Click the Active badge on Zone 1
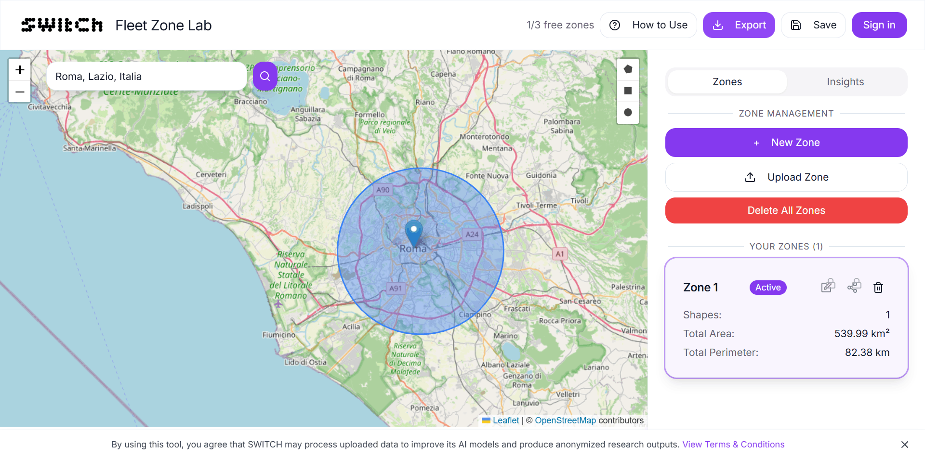Screen dimensions: 925x459 (x=768, y=288)
